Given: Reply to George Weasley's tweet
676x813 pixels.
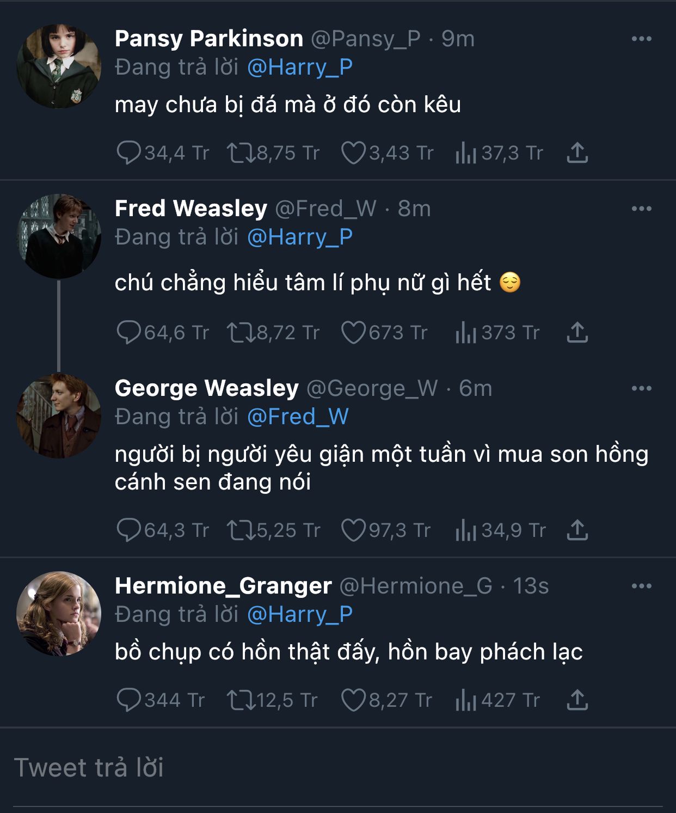Looking at the screenshot, I should 129,530.
